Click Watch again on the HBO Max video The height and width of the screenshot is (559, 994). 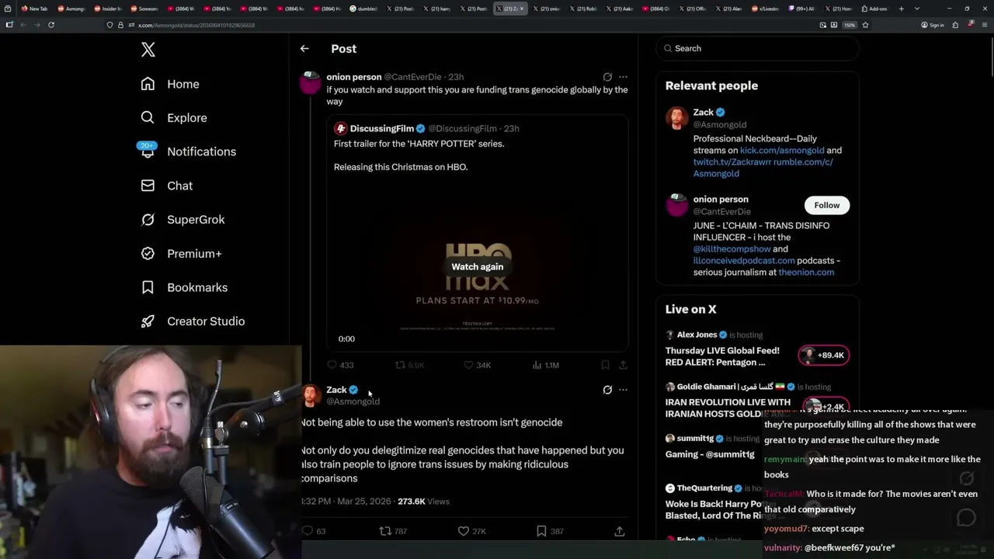pyautogui.click(x=478, y=266)
